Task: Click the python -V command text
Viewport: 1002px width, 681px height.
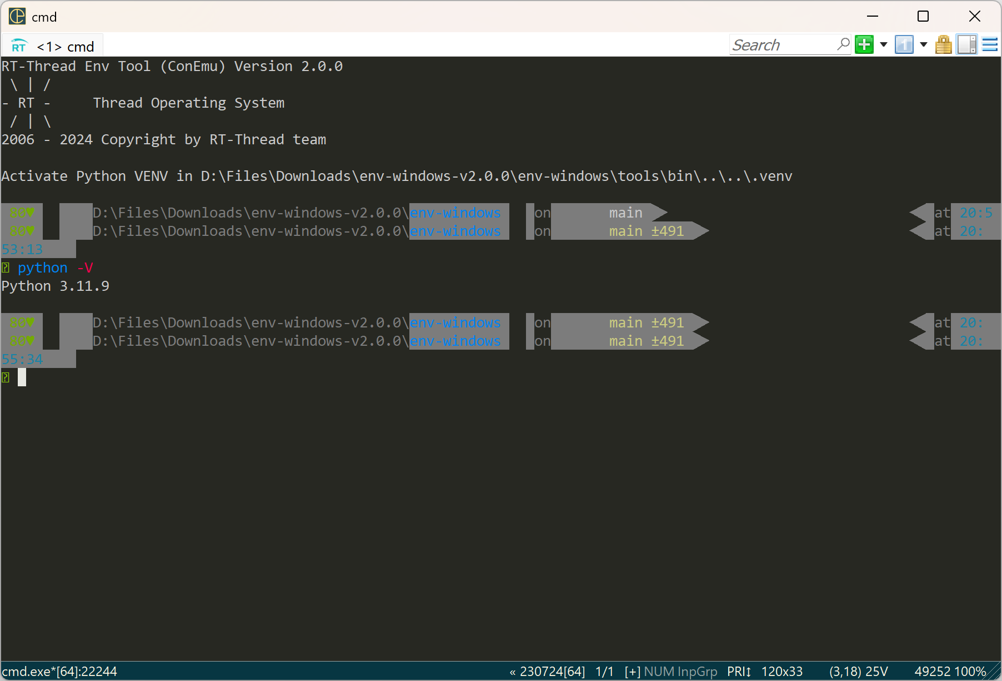Action: [x=55, y=268]
